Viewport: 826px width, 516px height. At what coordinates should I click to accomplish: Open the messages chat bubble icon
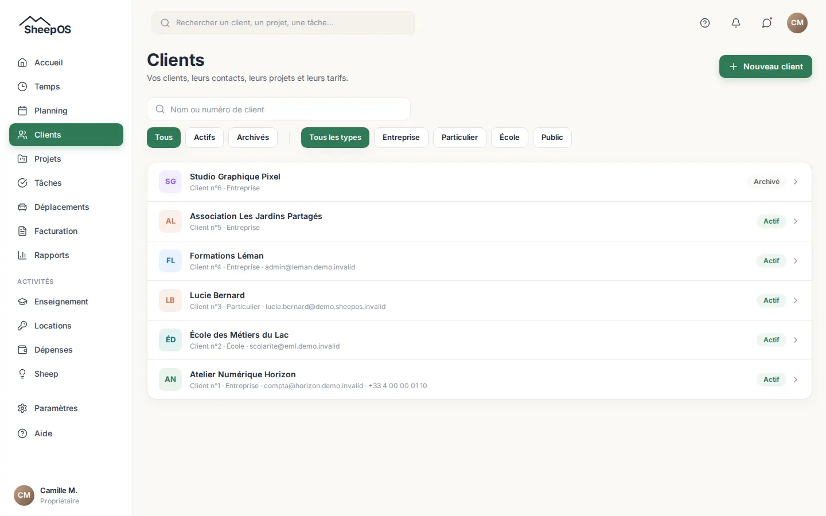click(767, 23)
